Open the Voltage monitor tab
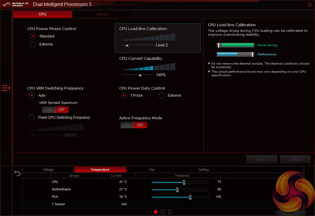Image resolution: width=315 pixels, height=216 pixels. 48,170
